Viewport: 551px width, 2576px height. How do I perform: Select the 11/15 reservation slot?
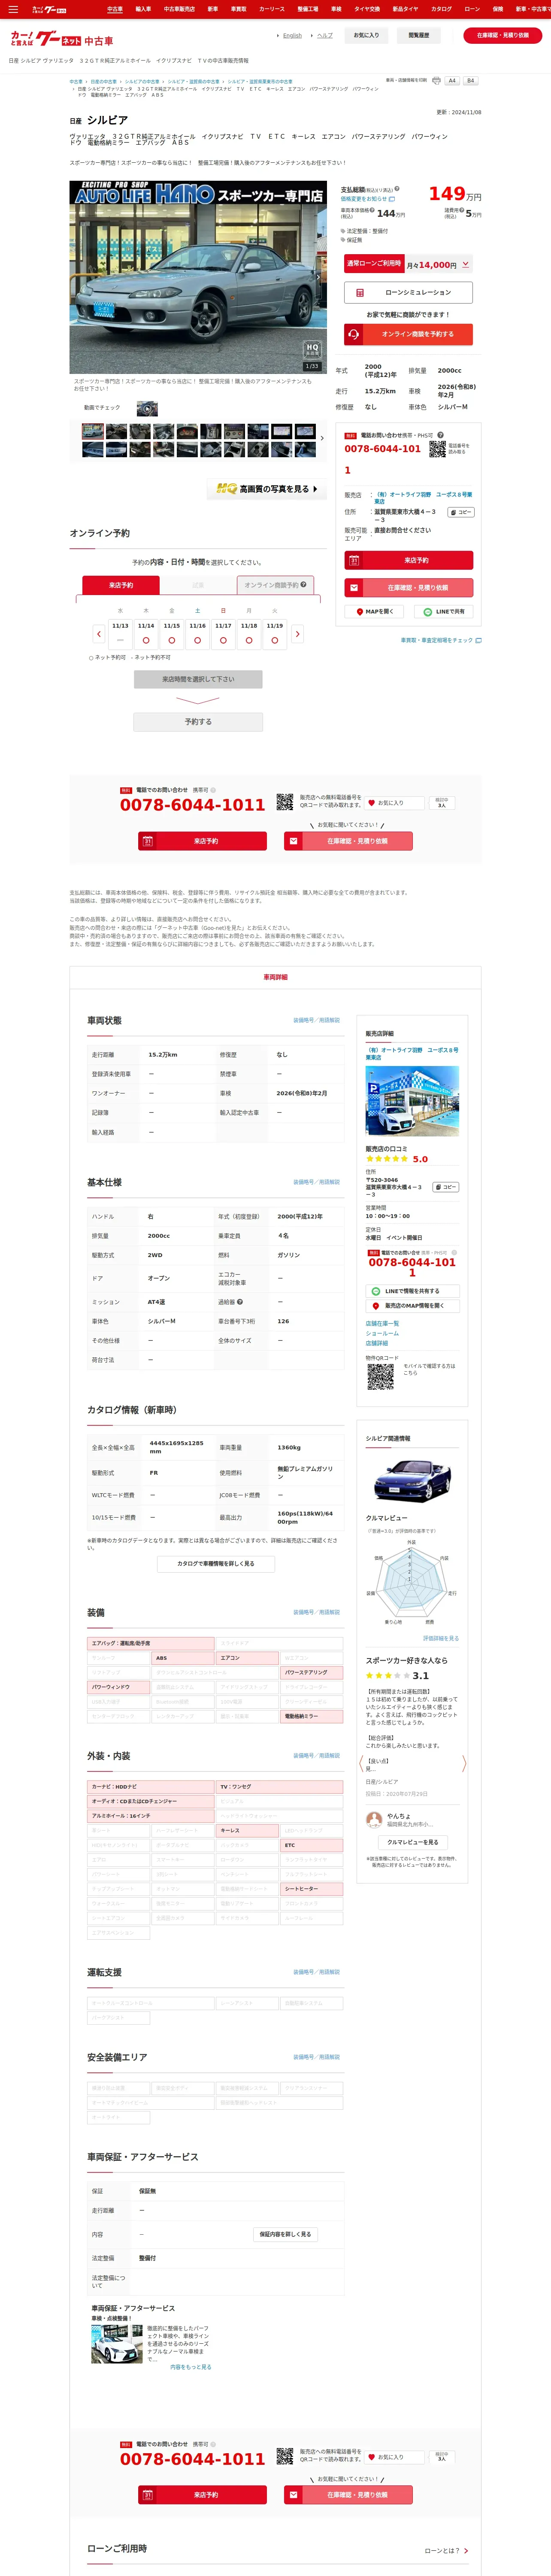click(172, 634)
